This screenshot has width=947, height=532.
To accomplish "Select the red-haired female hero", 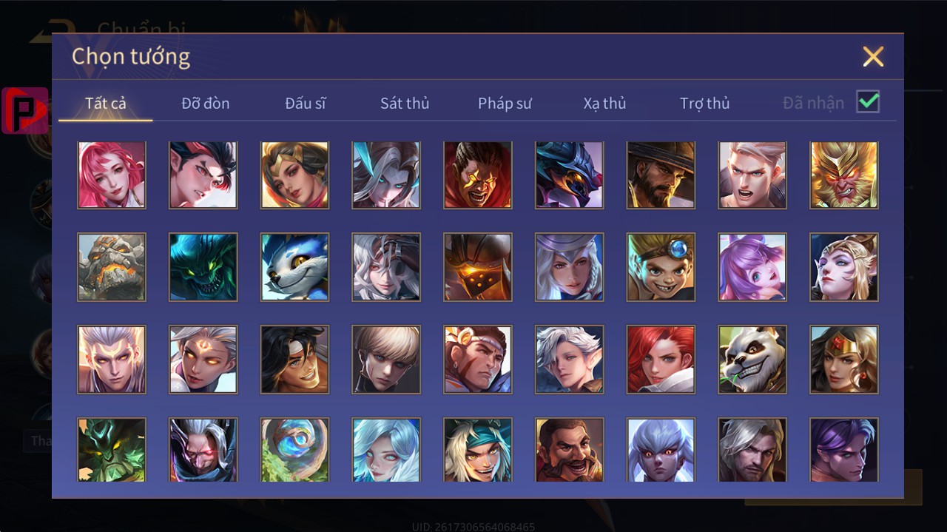I will click(661, 359).
